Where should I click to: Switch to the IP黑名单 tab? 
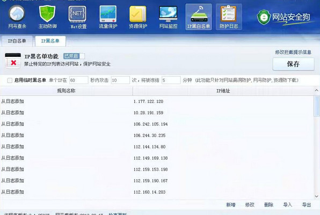pos(50,41)
